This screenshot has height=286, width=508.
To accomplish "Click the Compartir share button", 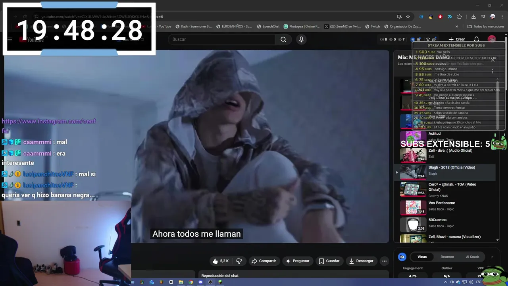I will click(x=264, y=261).
